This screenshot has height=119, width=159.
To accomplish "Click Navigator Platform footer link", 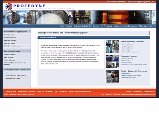I will pyautogui.click(x=149, y=94).
